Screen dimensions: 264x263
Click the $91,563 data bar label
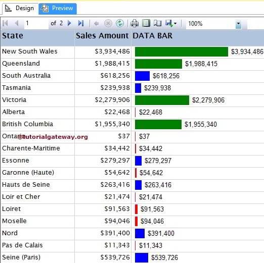tap(152, 209)
